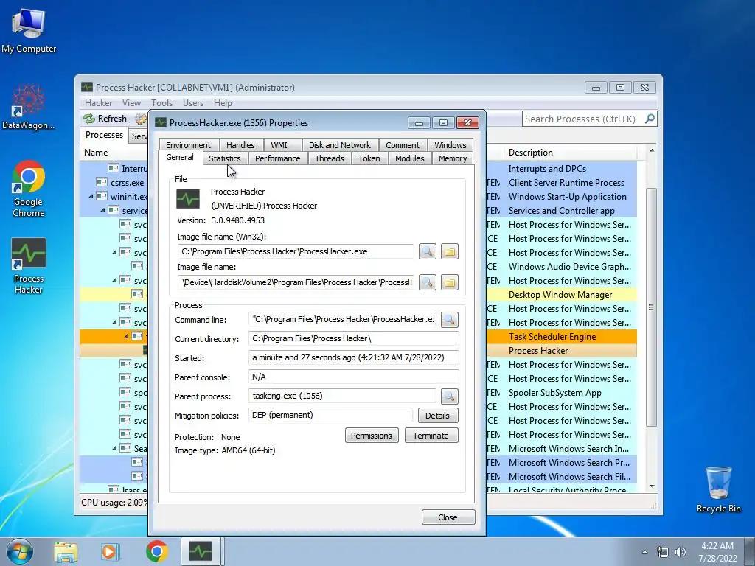The height and width of the screenshot is (566, 755).
Task: Sort by the Name column header
Action: [x=114, y=152]
